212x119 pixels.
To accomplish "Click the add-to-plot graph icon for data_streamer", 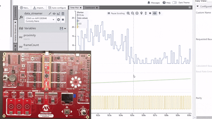I will [58, 13].
